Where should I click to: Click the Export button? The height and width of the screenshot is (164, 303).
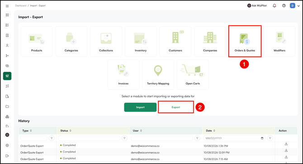(176, 107)
